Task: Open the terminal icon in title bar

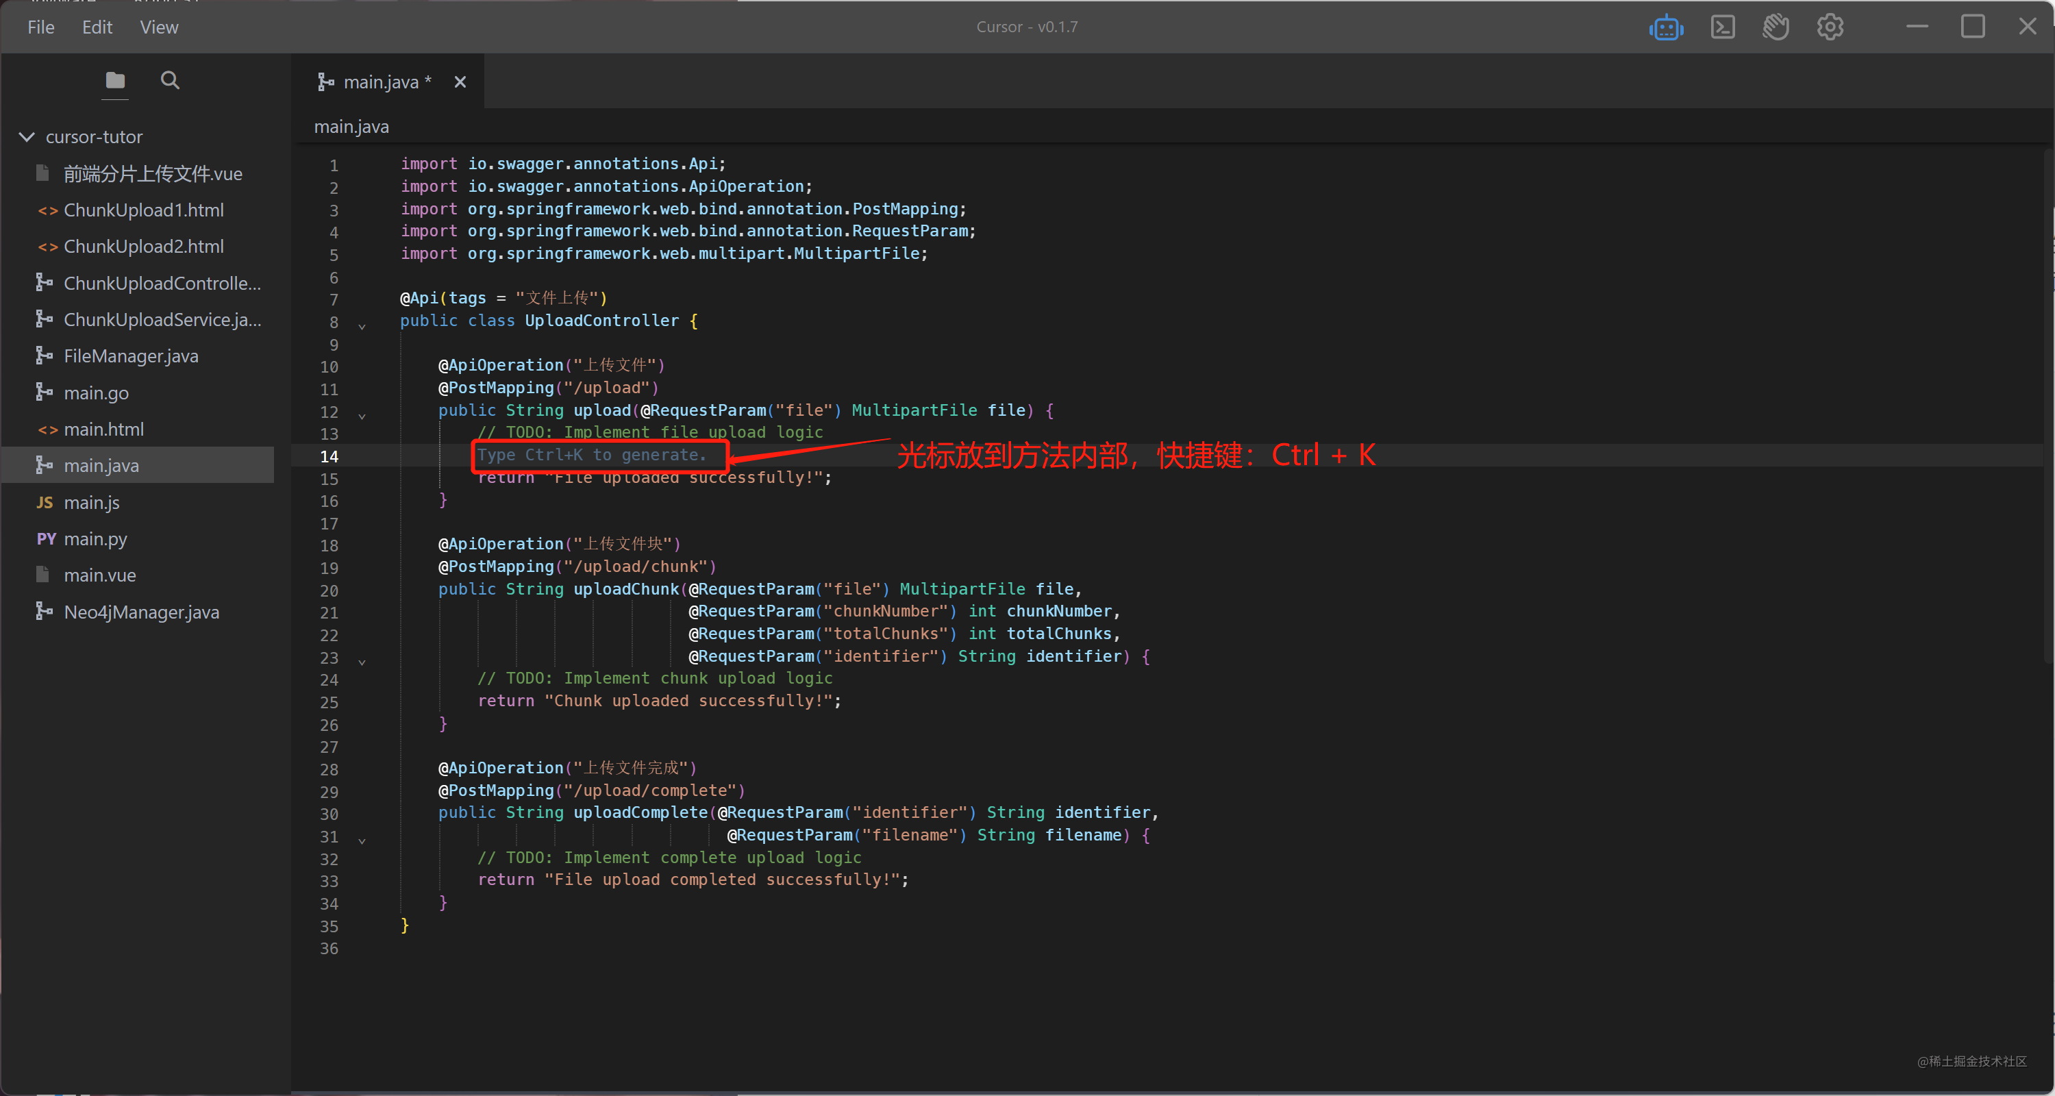Action: pos(1722,28)
